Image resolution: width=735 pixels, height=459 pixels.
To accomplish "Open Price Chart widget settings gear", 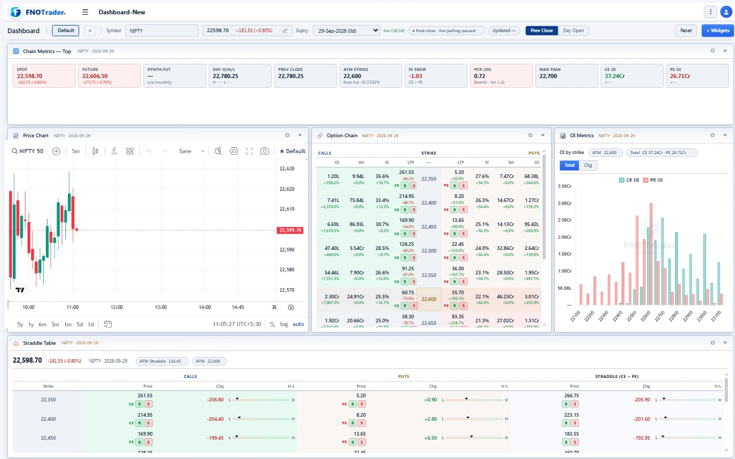I will tap(287, 136).
